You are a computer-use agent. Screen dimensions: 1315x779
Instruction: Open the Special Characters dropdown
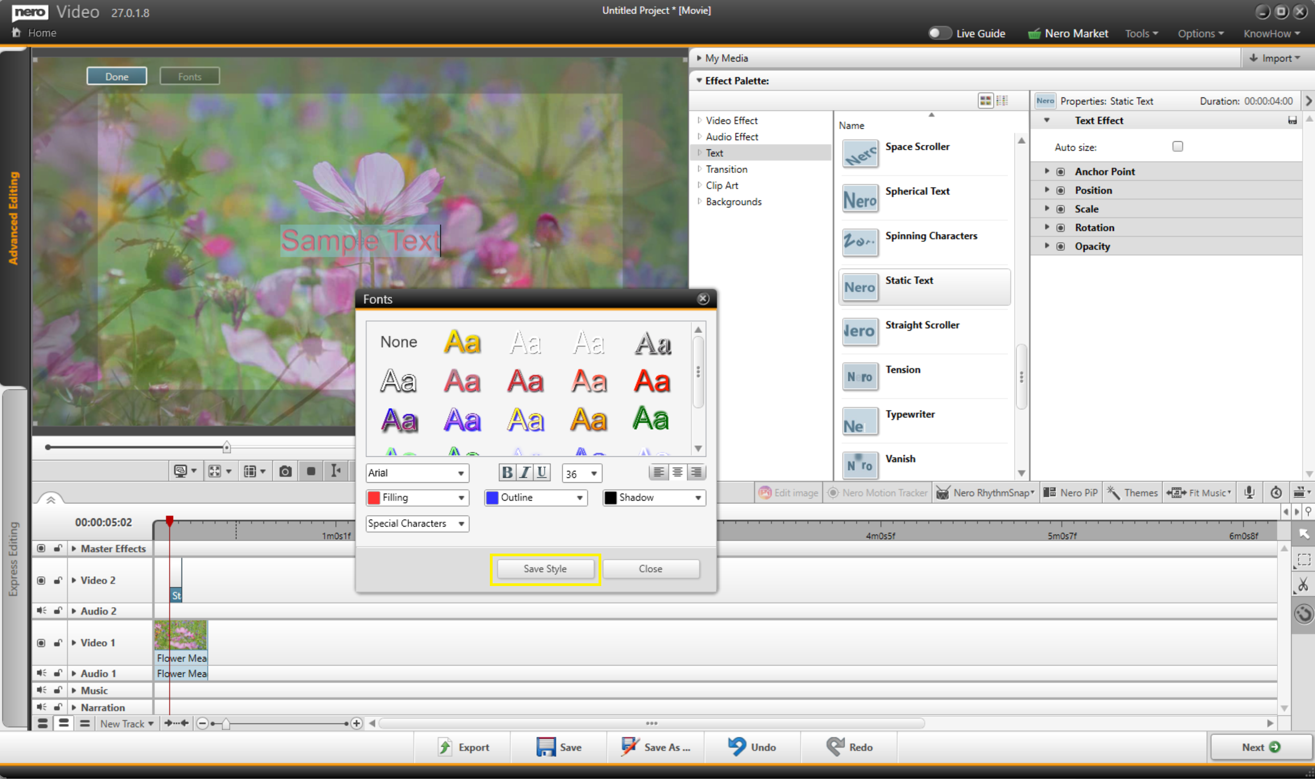tap(416, 523)
